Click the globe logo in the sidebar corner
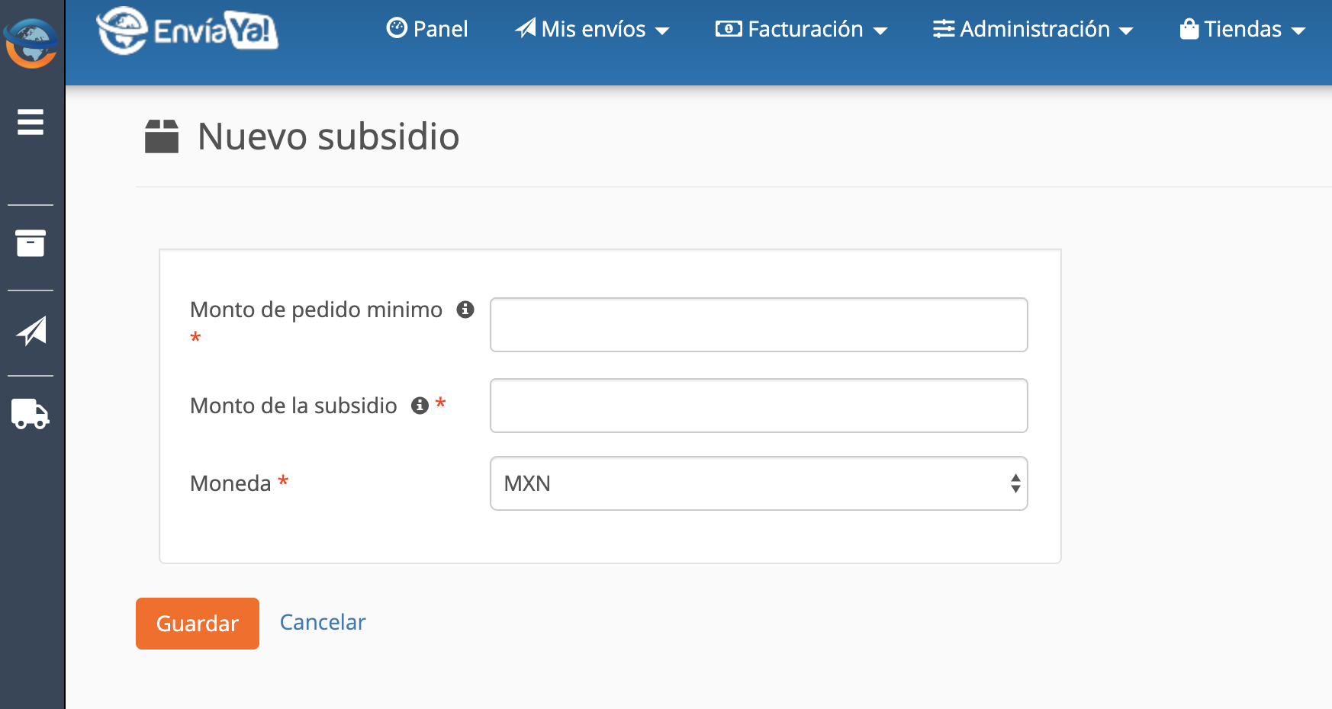 [31, 43]
